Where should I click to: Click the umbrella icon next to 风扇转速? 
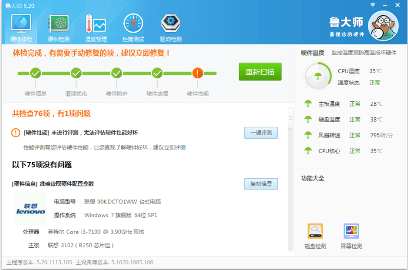pyautogui.click(x=308, y=135)
